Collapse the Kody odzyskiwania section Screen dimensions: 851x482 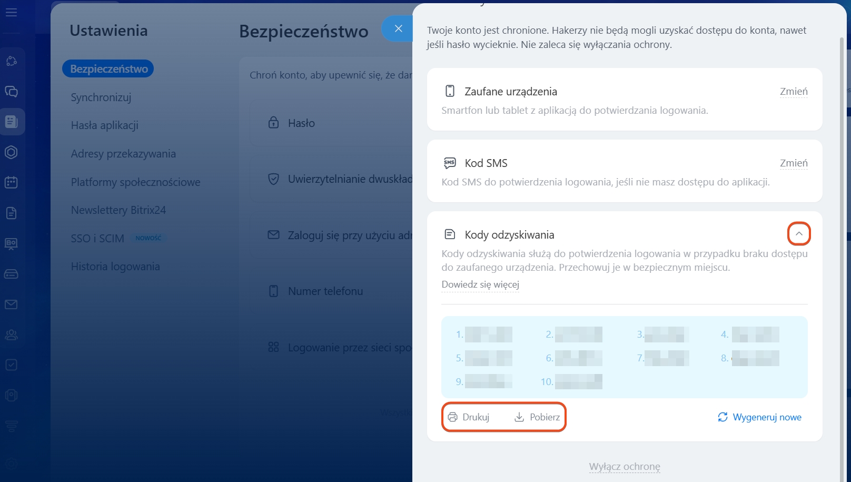point(799,234)
